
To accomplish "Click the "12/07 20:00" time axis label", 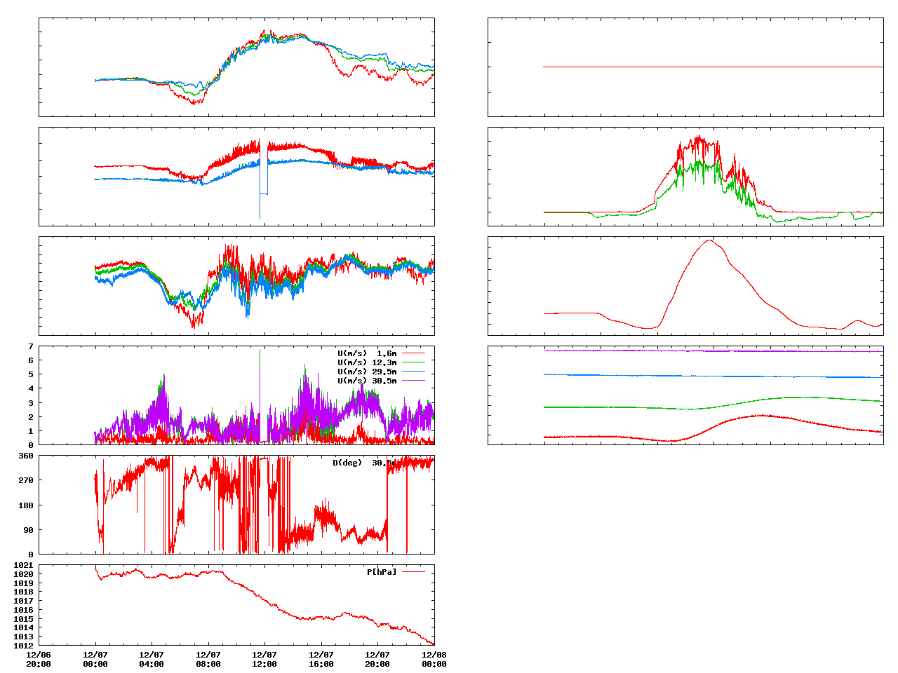I will (x=377, y=660).
